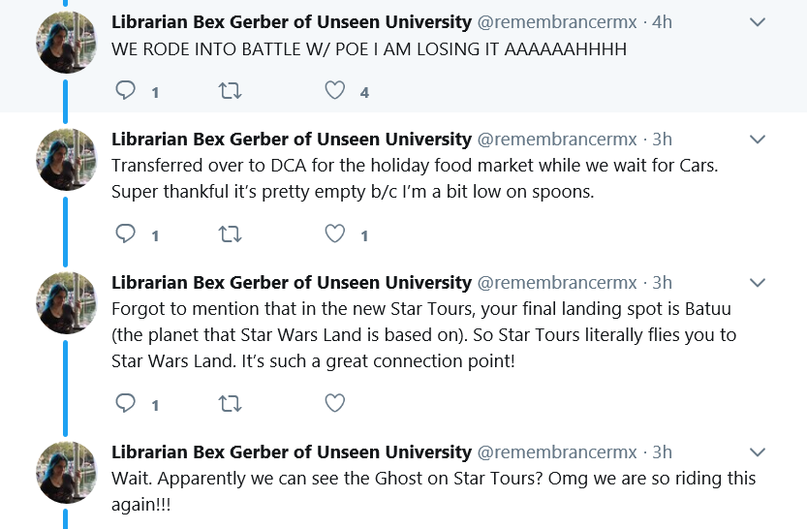The image size is (807, 529).
Task: Open options chevron on the 4h tweet
Action: [x=758, y=22]
